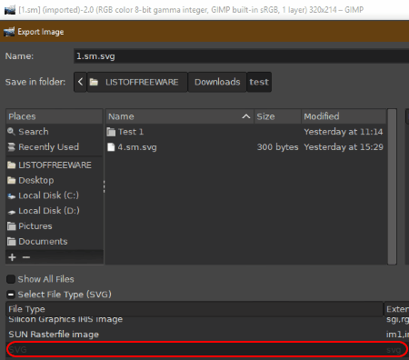Click the 300 bytes size cell

(x=277, y=147)
